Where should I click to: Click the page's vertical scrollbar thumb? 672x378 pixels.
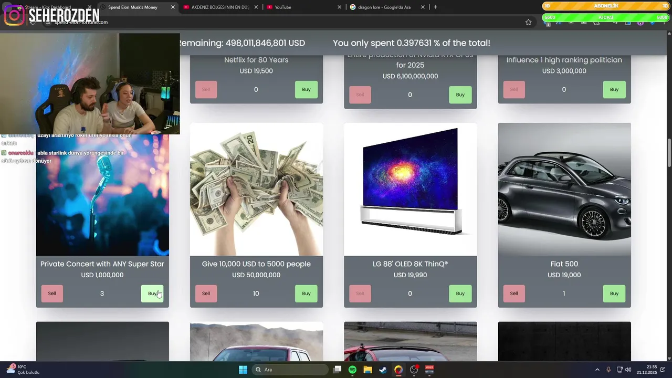(669, 153)
